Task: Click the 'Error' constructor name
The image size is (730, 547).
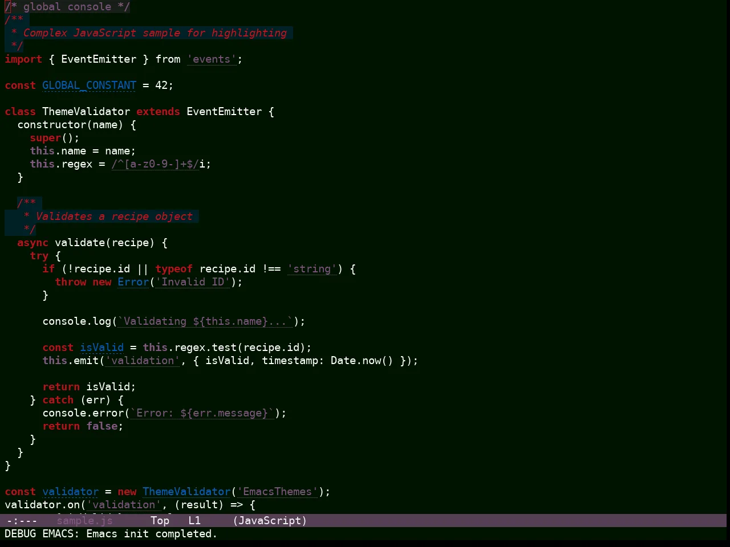Action: point(133,282)
